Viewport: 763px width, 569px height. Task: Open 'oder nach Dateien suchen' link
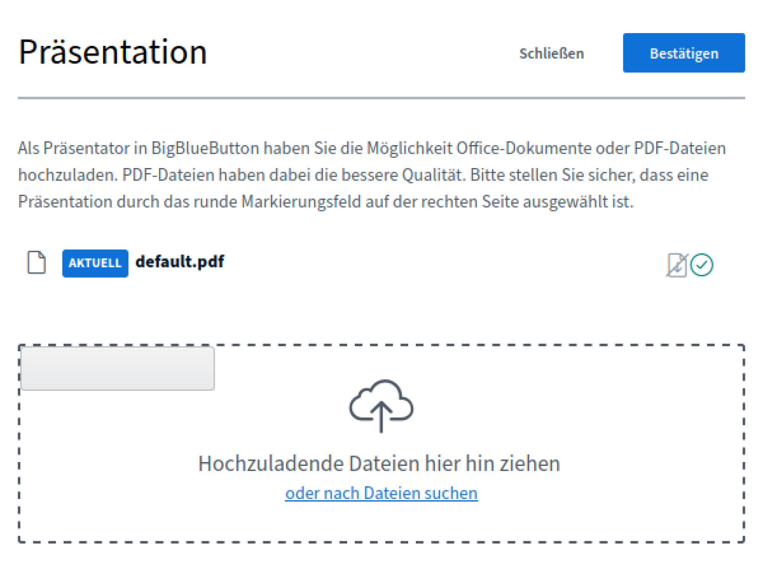point(381,493)
